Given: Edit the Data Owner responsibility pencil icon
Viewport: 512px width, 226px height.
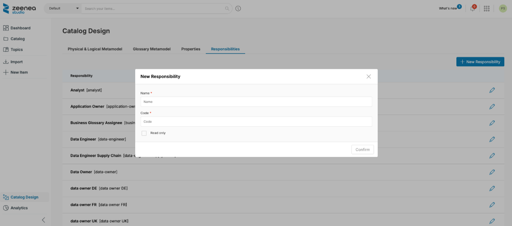Looking at the screenshot, I should click(x=492, y=172).
